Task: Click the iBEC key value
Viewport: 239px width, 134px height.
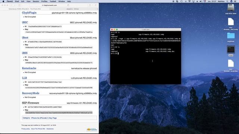Action: (59, 32)
